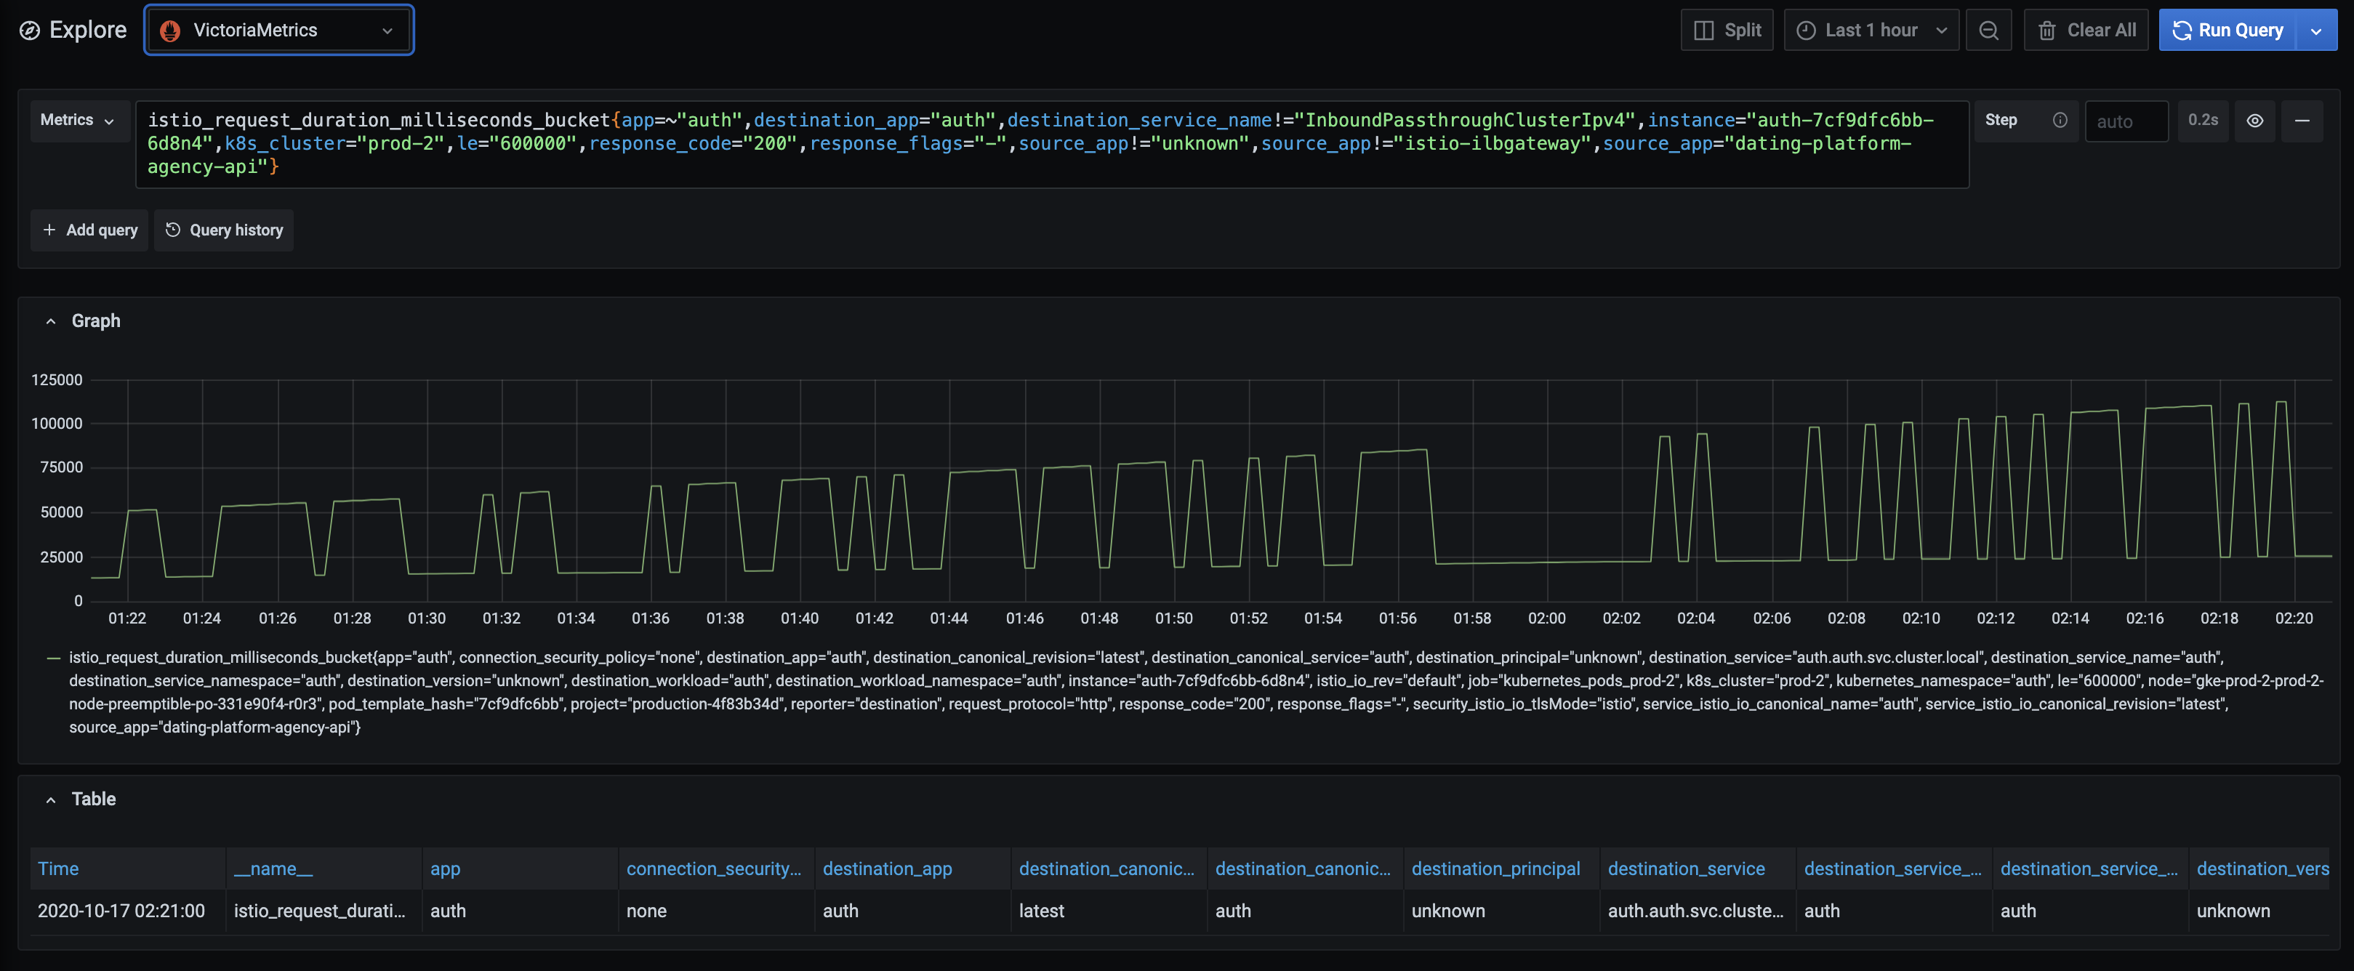This screenshot has height=971, width=2354.
Task: Open the Run Query interval dropdown arrow
Action: 2315,30
